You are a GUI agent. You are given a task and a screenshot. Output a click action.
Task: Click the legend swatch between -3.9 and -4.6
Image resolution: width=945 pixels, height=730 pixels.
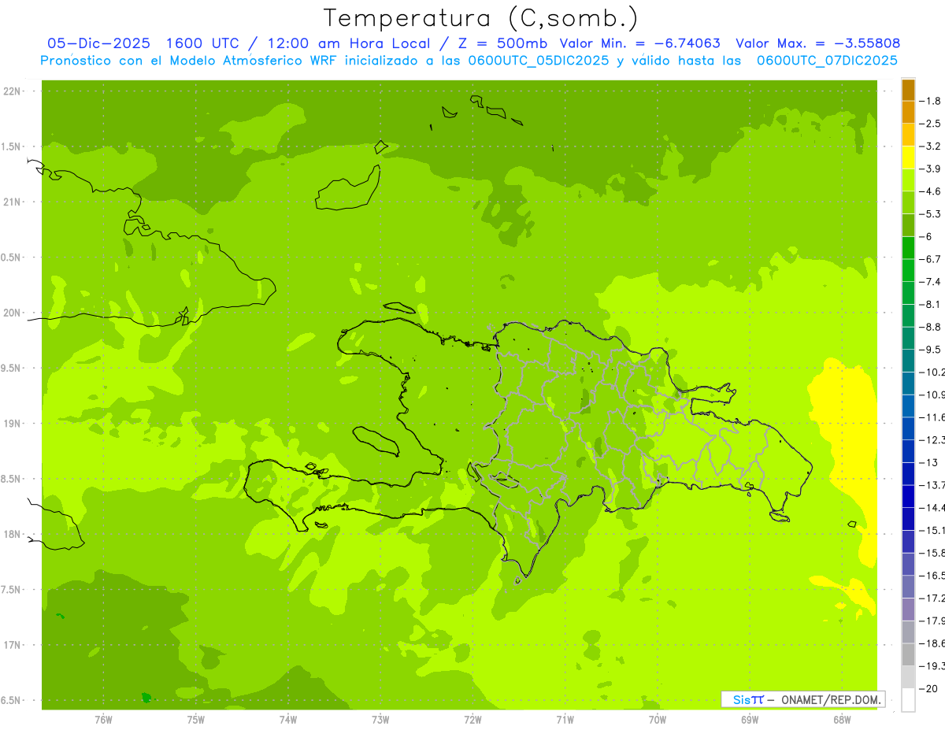(908, 180)
